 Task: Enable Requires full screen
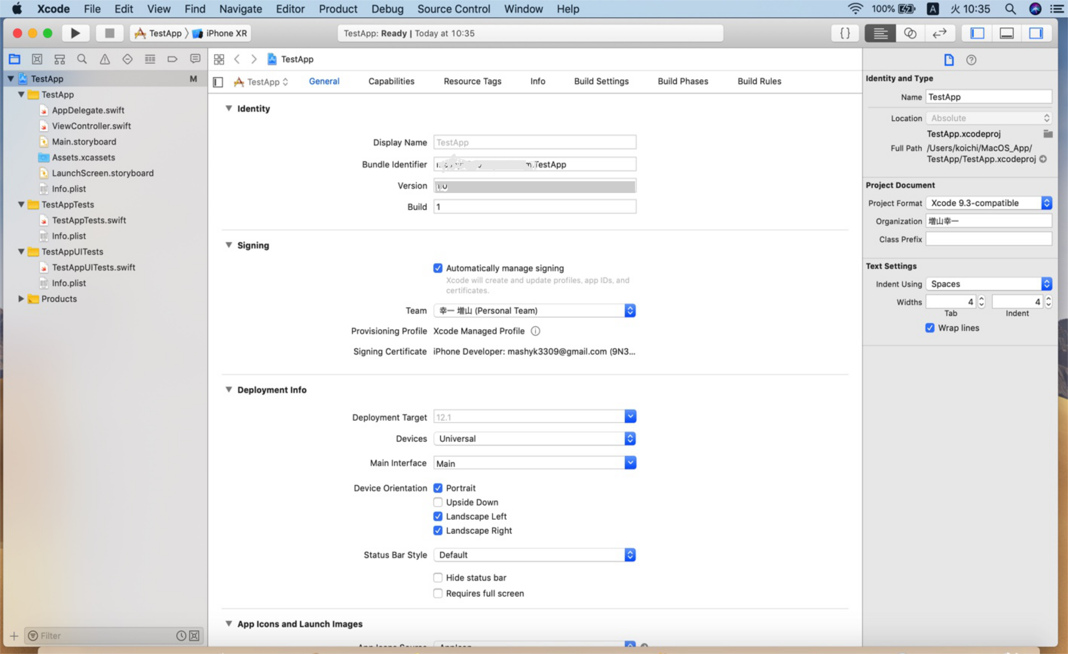point(438,593)
